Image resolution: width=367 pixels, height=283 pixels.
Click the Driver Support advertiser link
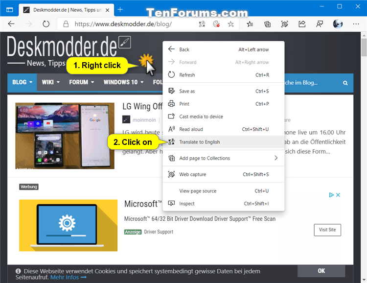click(x=159, y=232)
